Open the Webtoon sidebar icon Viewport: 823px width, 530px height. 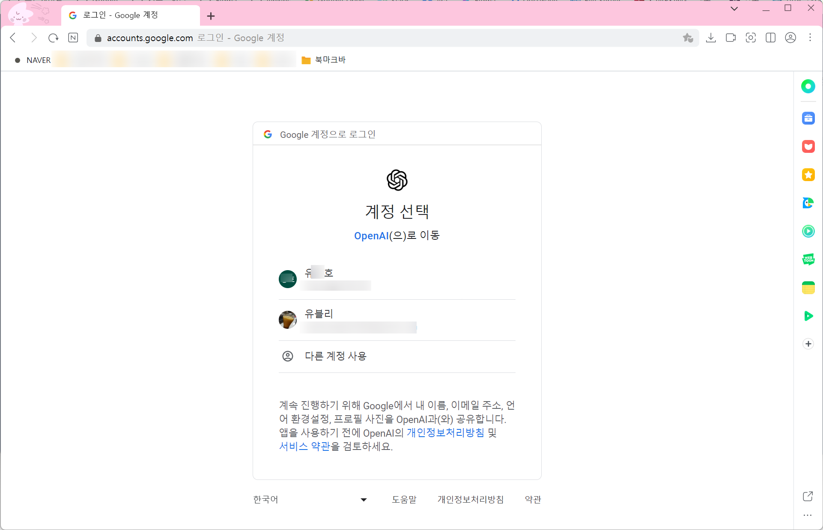pos(808,259)
